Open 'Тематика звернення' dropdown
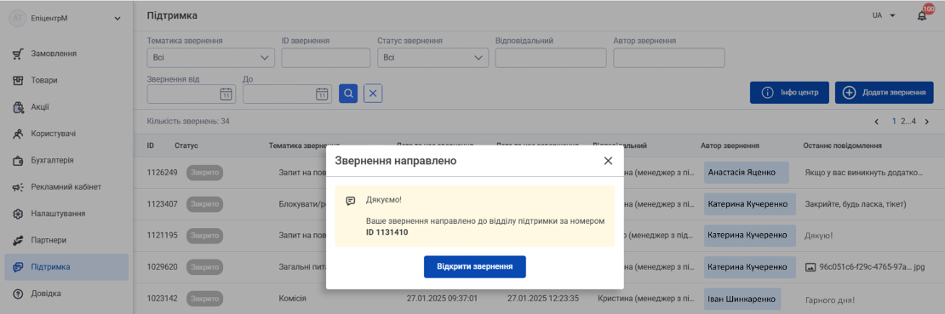The image size is (945, 314). (x=211, y=58)
